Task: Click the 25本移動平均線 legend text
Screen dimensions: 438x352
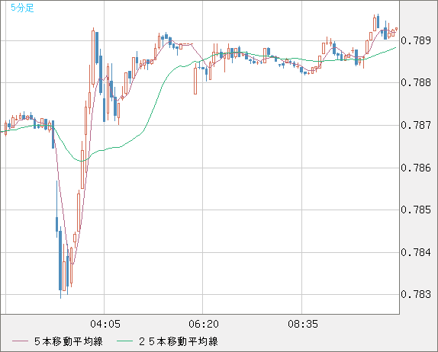Action: coord(179,341)
